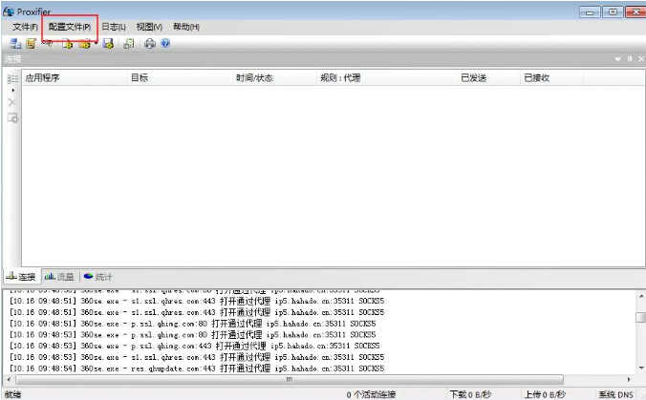Click the Proxifier title bar app icon

point(9,11)
